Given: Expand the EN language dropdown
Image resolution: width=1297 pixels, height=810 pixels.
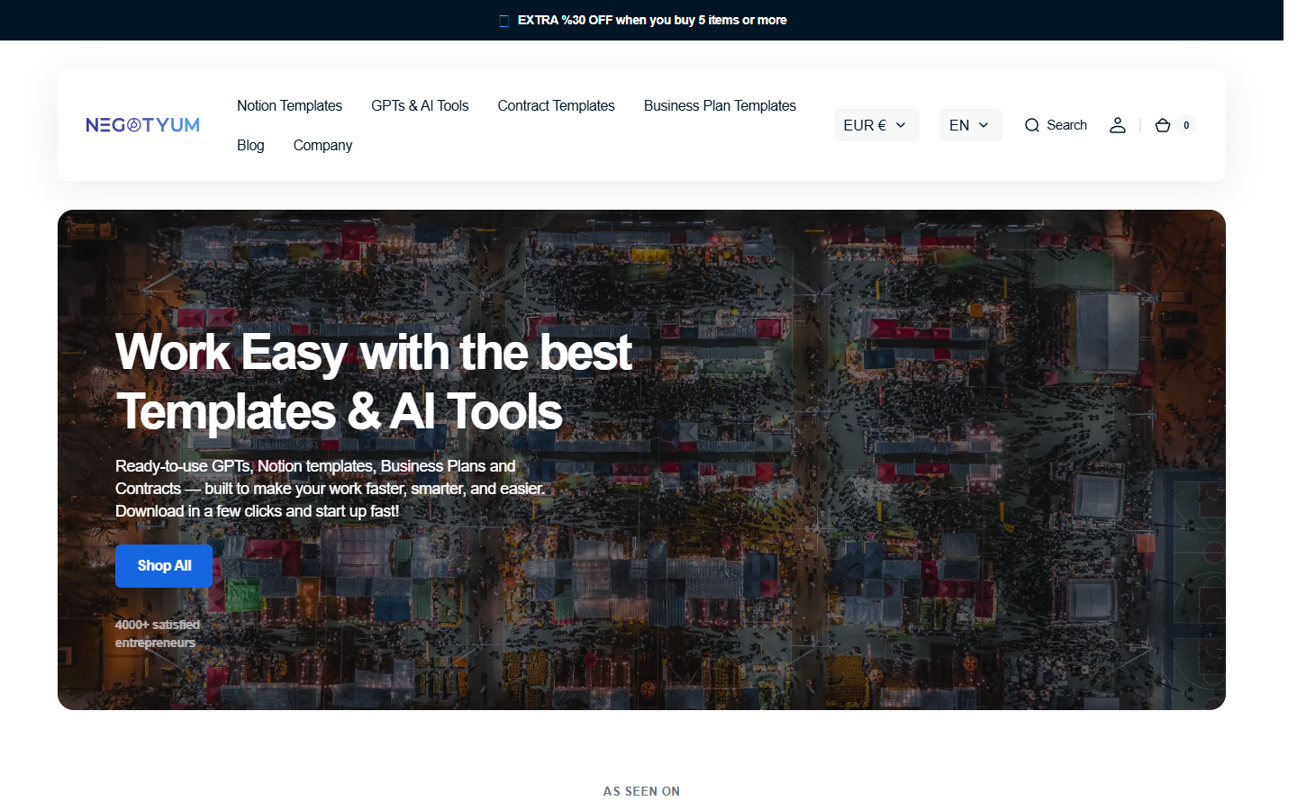Looking at the screenshot, I should tap(971, 125).
